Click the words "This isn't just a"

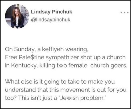pyautogui.click(x=37, y=98)
